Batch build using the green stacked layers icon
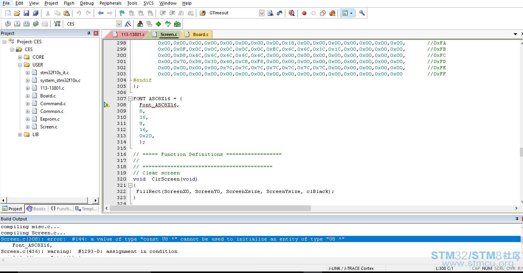The height and width of the screenshot is (273, 523). [x=36, y=24]
